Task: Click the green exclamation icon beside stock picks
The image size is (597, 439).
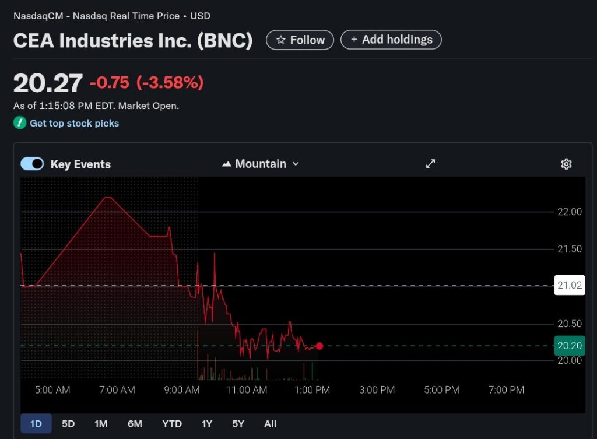Action: tap(20, 122)
